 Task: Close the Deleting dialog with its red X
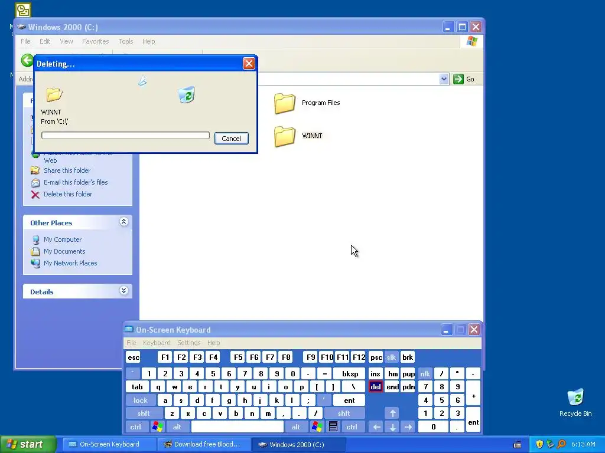coord(249,64)
